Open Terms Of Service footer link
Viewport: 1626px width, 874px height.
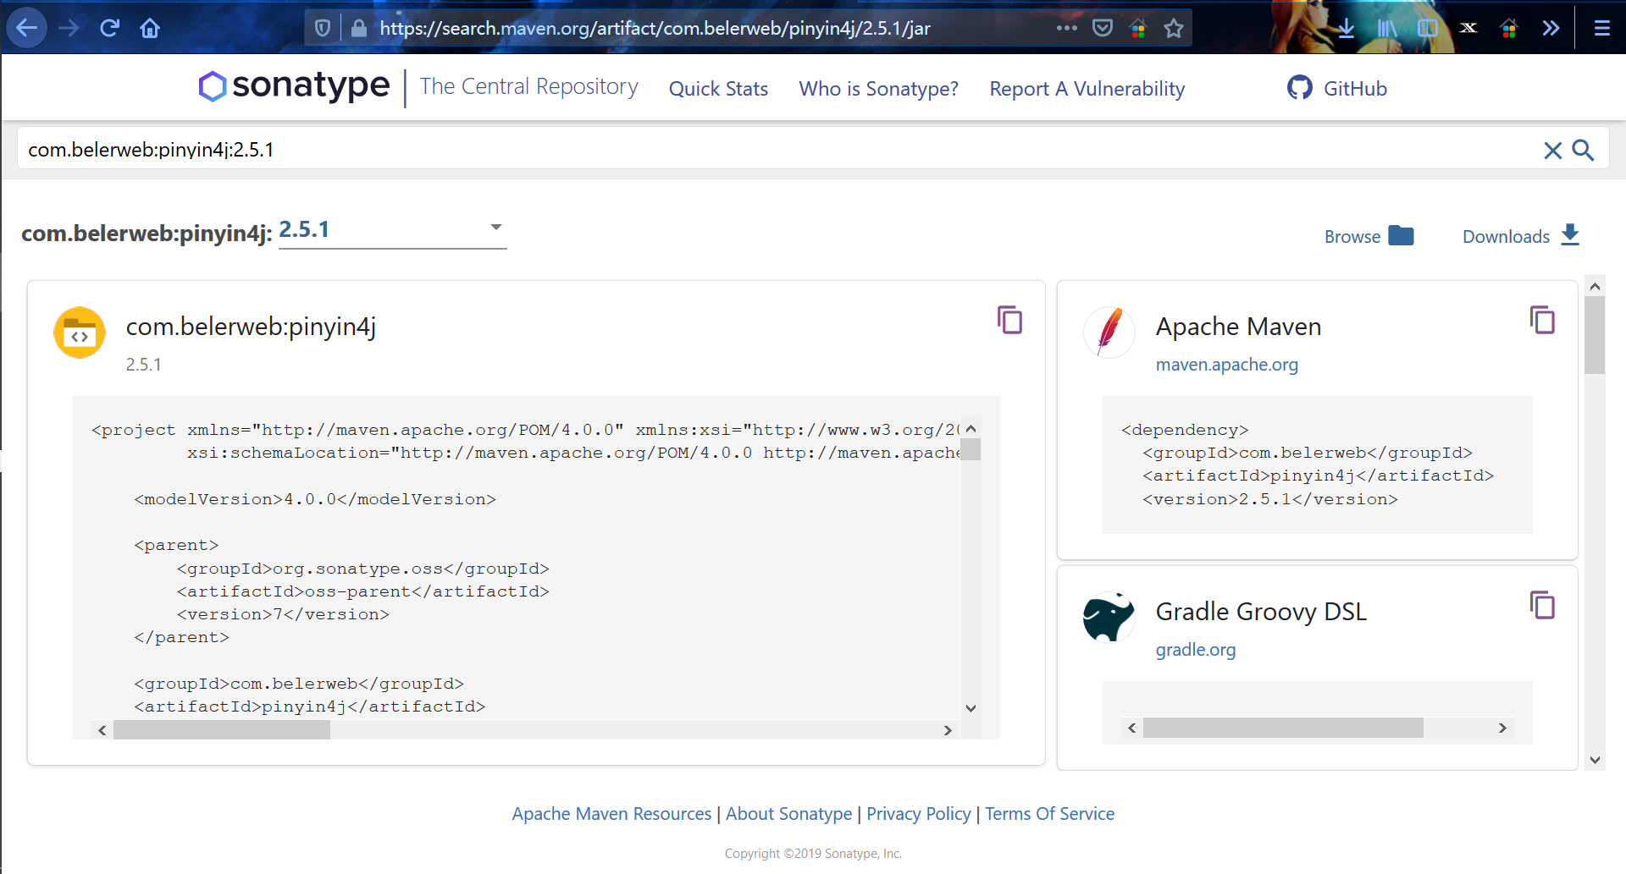[1049, 814]
